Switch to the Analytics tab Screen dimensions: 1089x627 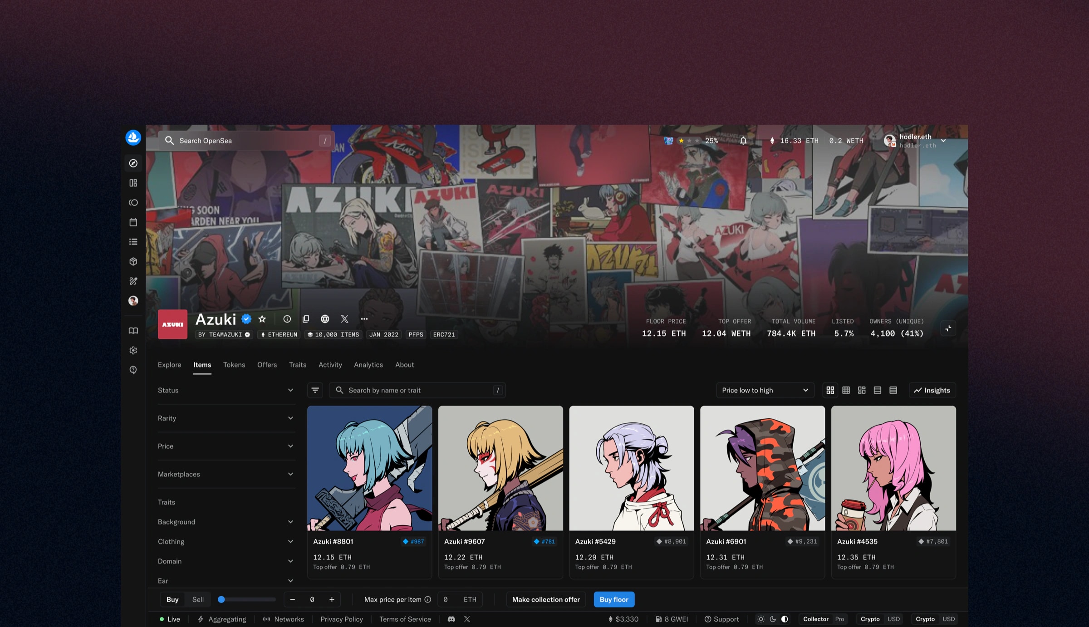pos(368,365)
